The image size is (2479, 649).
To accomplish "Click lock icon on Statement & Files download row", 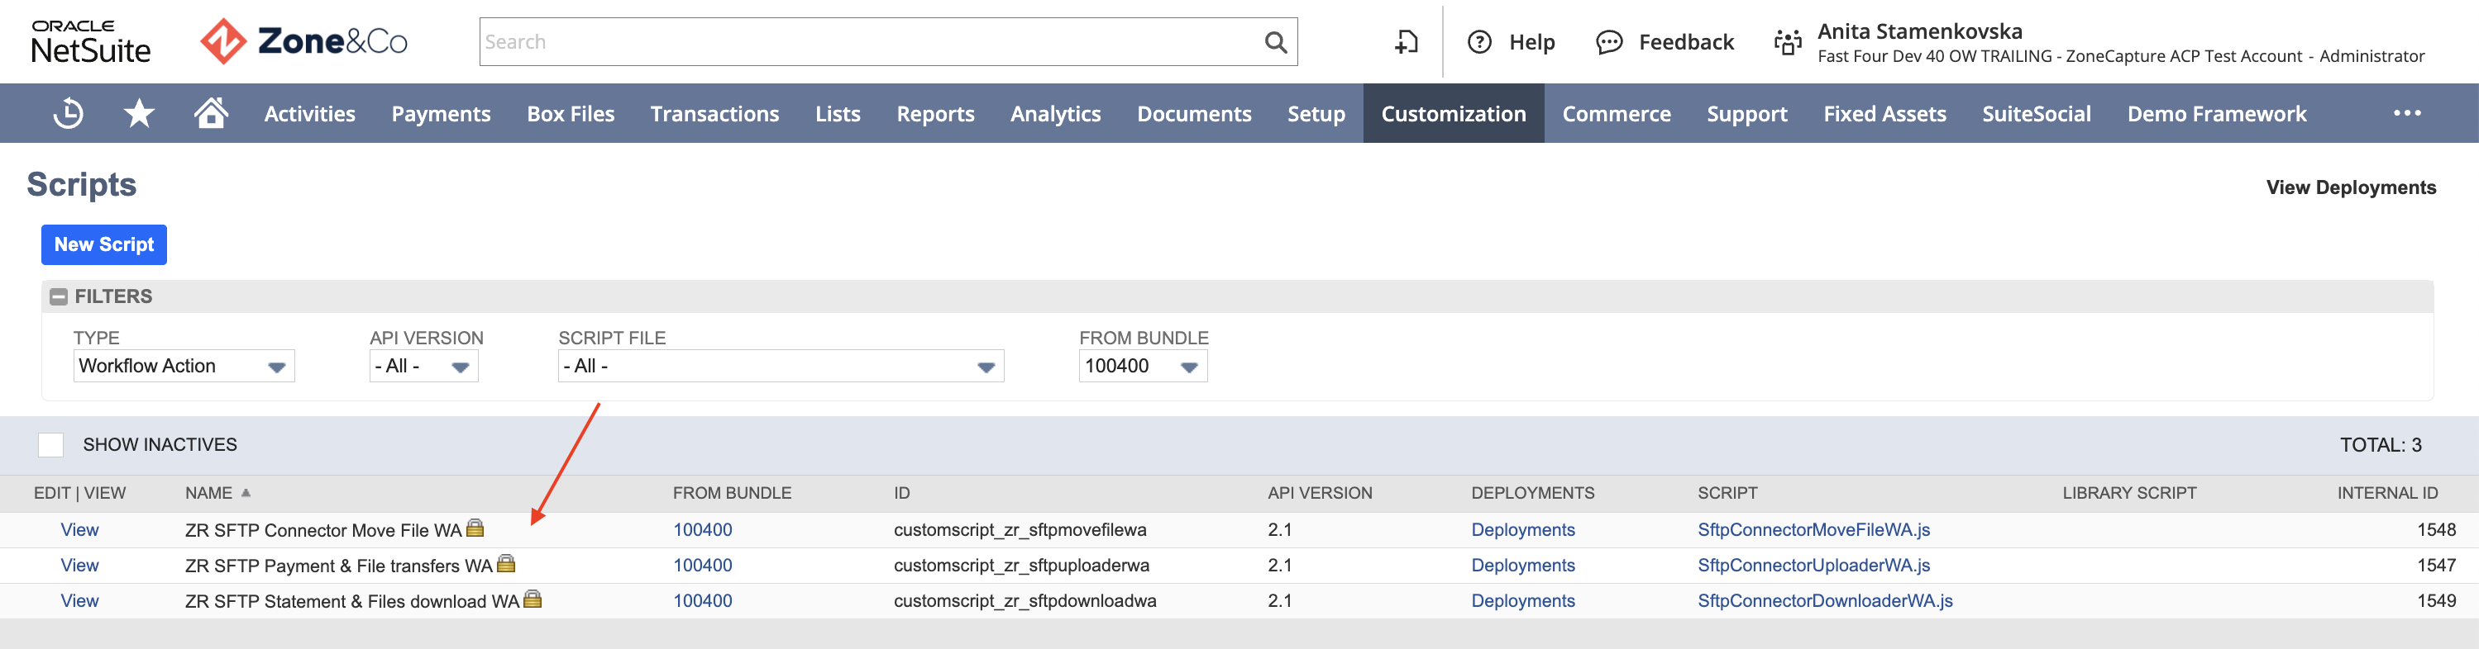I will (x=533, y=599).
